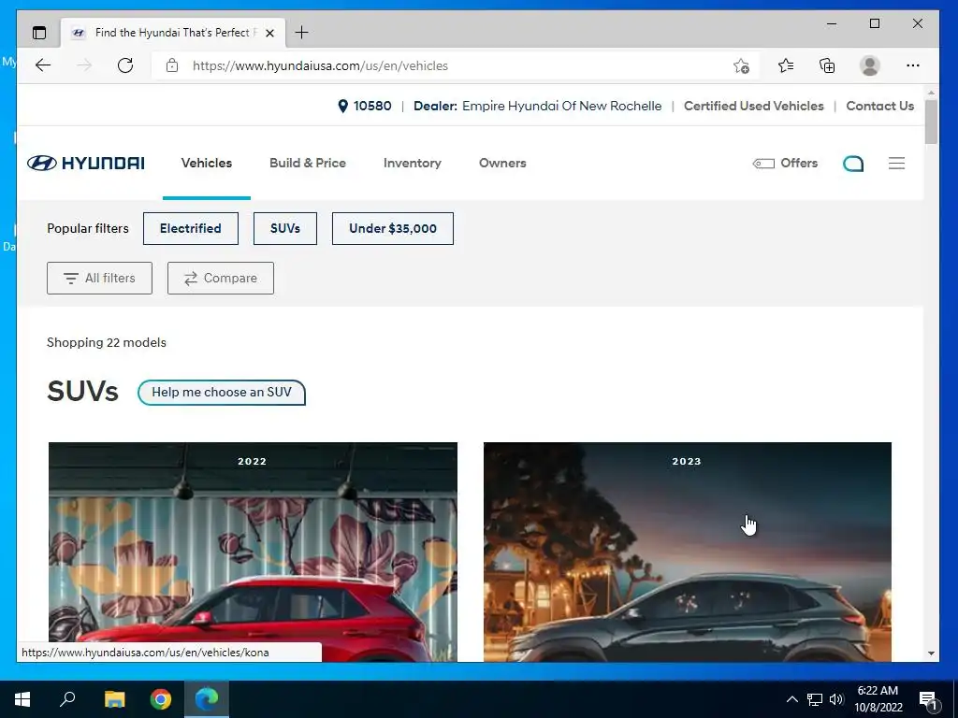This screenshot has width=958, height=718.
Task: Refresh the current page
Action: (x=125, y=65)
